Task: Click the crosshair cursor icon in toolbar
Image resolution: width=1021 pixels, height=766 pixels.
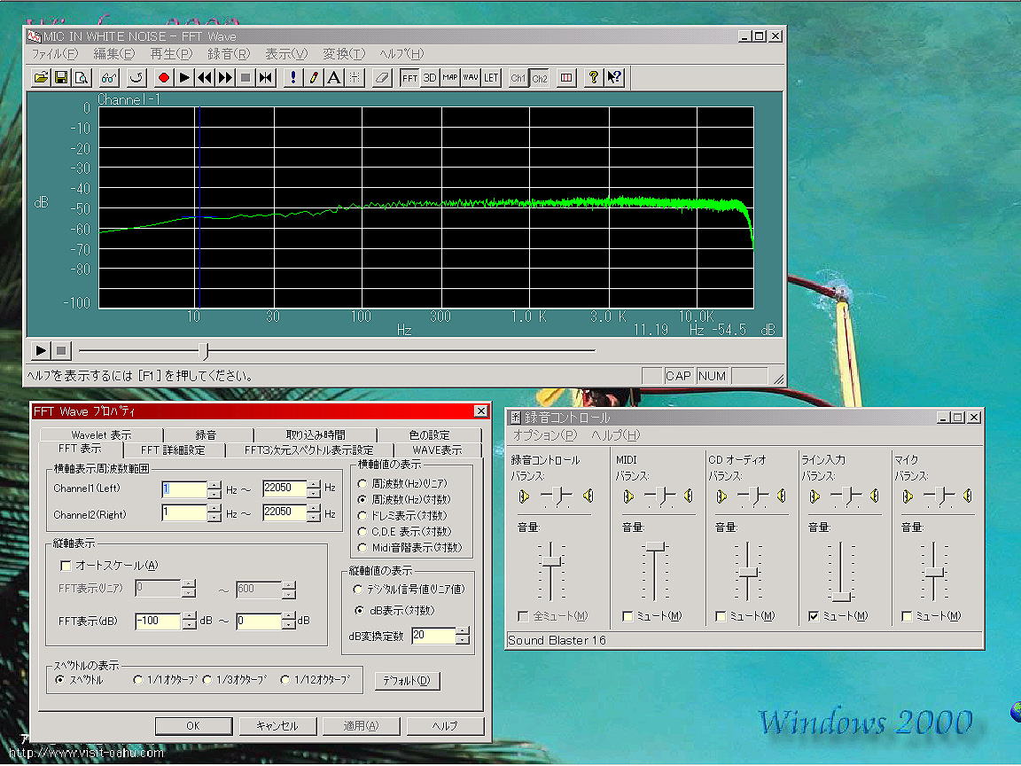Action: 355,78
